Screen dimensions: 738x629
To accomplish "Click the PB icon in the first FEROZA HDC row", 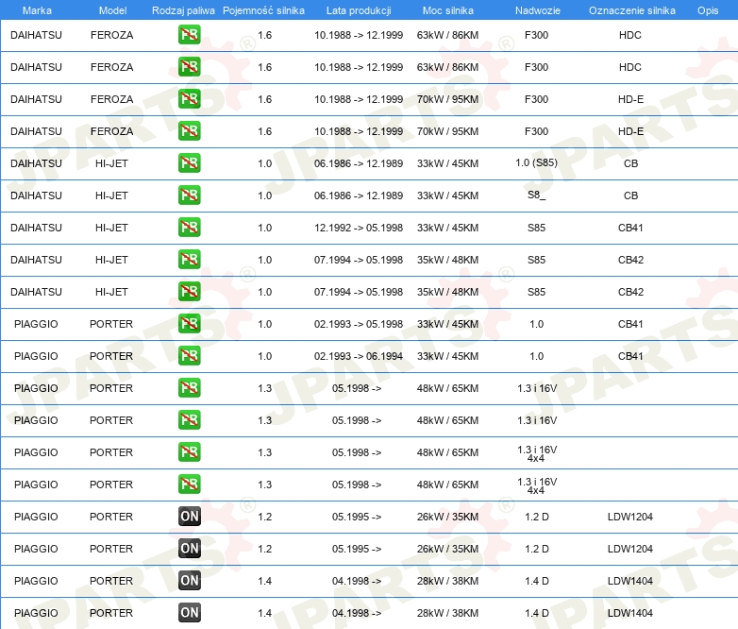I will 189,35.
